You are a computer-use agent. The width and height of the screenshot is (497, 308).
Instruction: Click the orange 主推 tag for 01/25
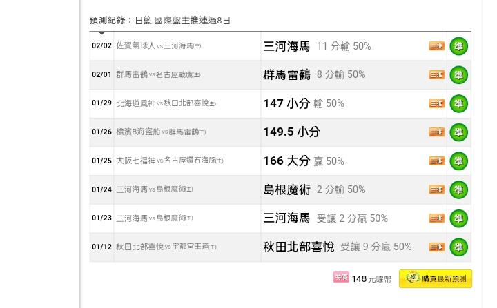point(437,161)
